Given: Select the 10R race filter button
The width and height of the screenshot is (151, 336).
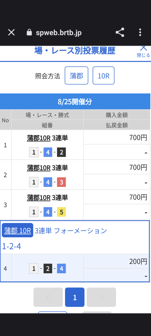Looking at the screenshot, I should 103,76.
